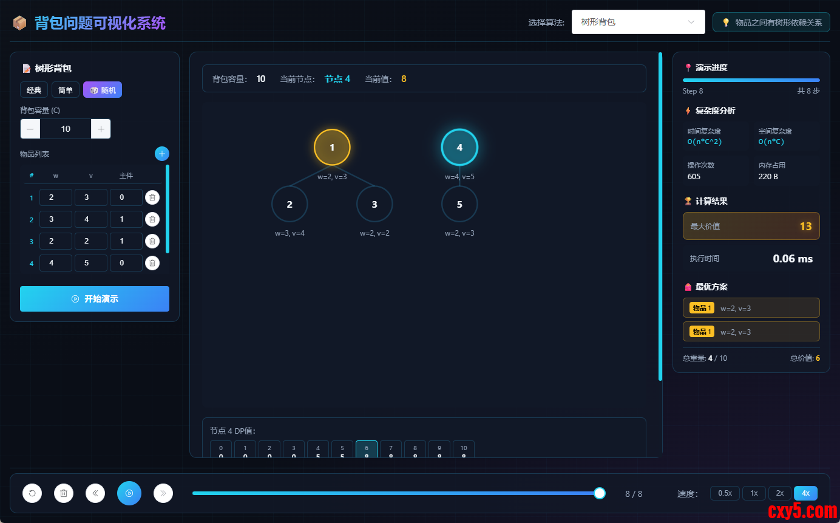Set playback speed to 2x

780,493
